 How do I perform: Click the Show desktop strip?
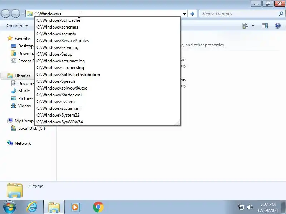283,207
